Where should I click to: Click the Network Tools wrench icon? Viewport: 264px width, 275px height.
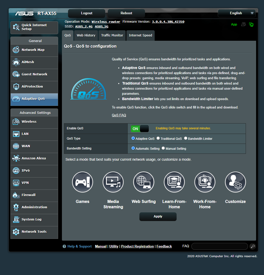(16, 232)
